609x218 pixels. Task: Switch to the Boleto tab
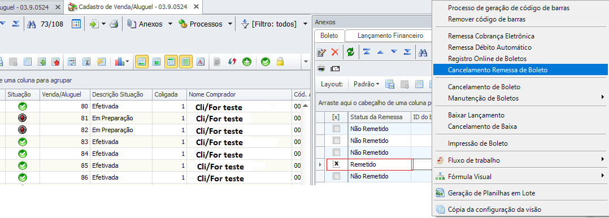[329, 36]
